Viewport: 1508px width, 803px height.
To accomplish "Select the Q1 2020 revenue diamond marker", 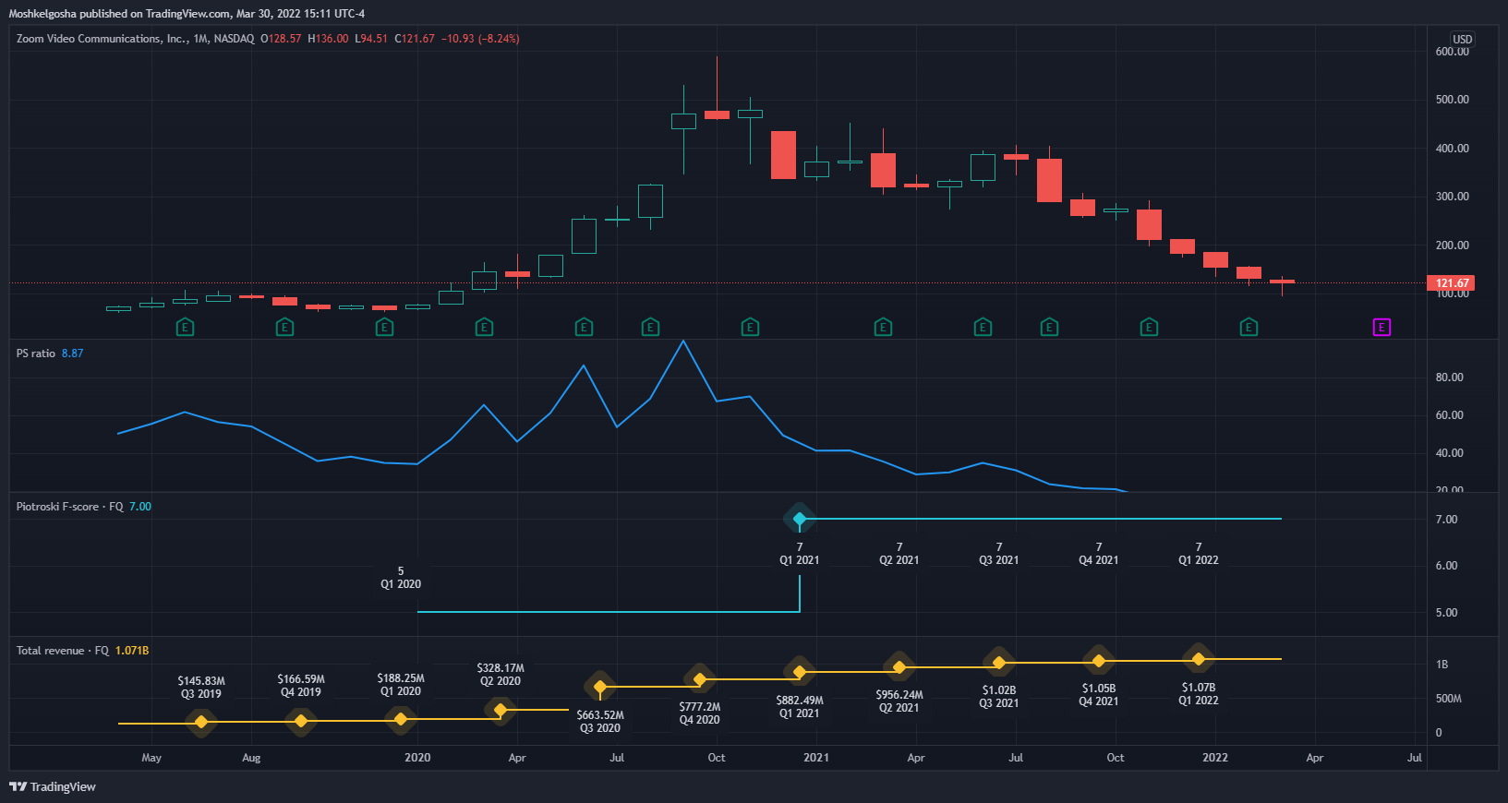I will (x=401, y=719).
